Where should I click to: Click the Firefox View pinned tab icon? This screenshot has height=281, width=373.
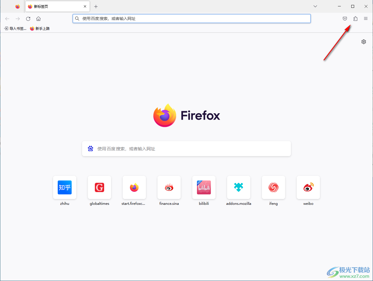click(18, 6)
